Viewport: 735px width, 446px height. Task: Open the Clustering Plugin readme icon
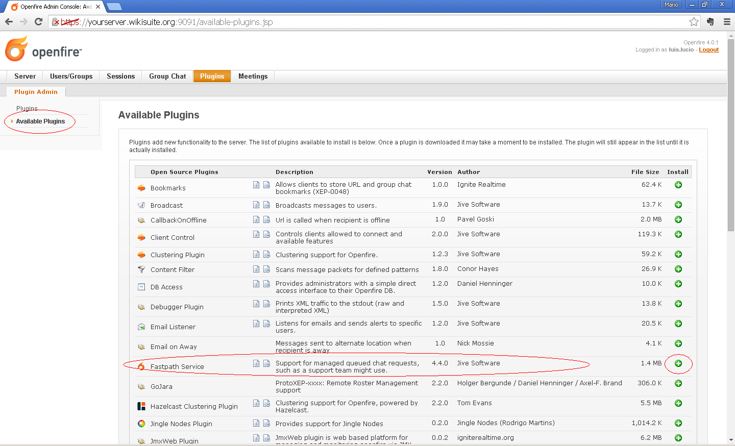256,254
